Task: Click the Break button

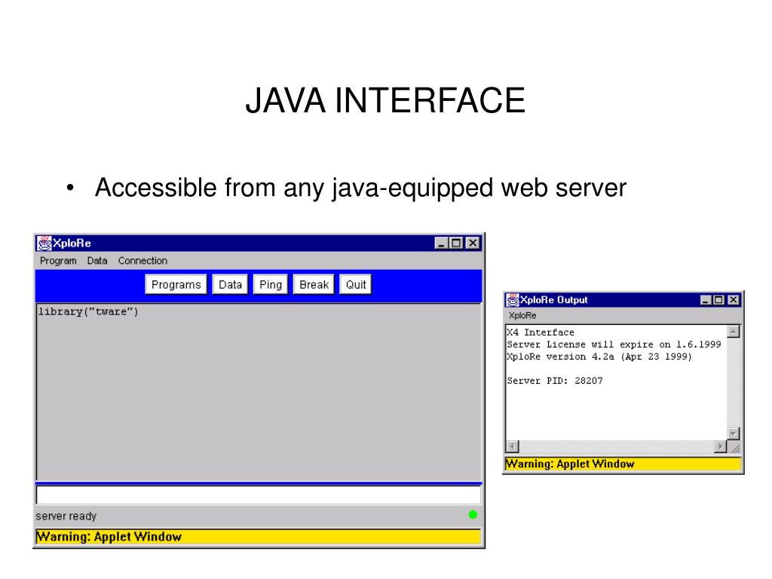Action: click(314, 284)
